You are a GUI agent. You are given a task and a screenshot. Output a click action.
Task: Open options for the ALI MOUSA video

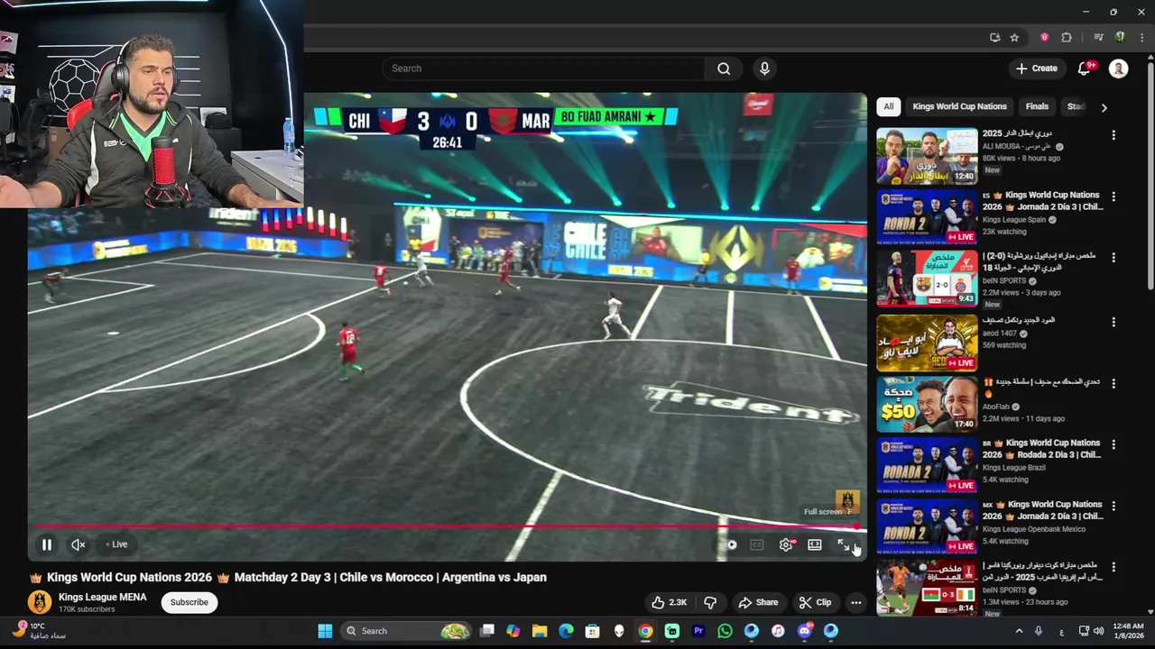(1113, 135)
